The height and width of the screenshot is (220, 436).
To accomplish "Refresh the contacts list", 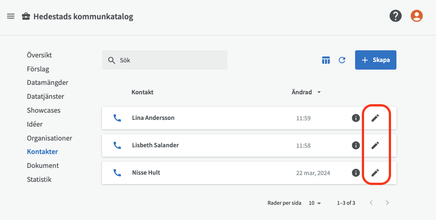I will [342, 60].
